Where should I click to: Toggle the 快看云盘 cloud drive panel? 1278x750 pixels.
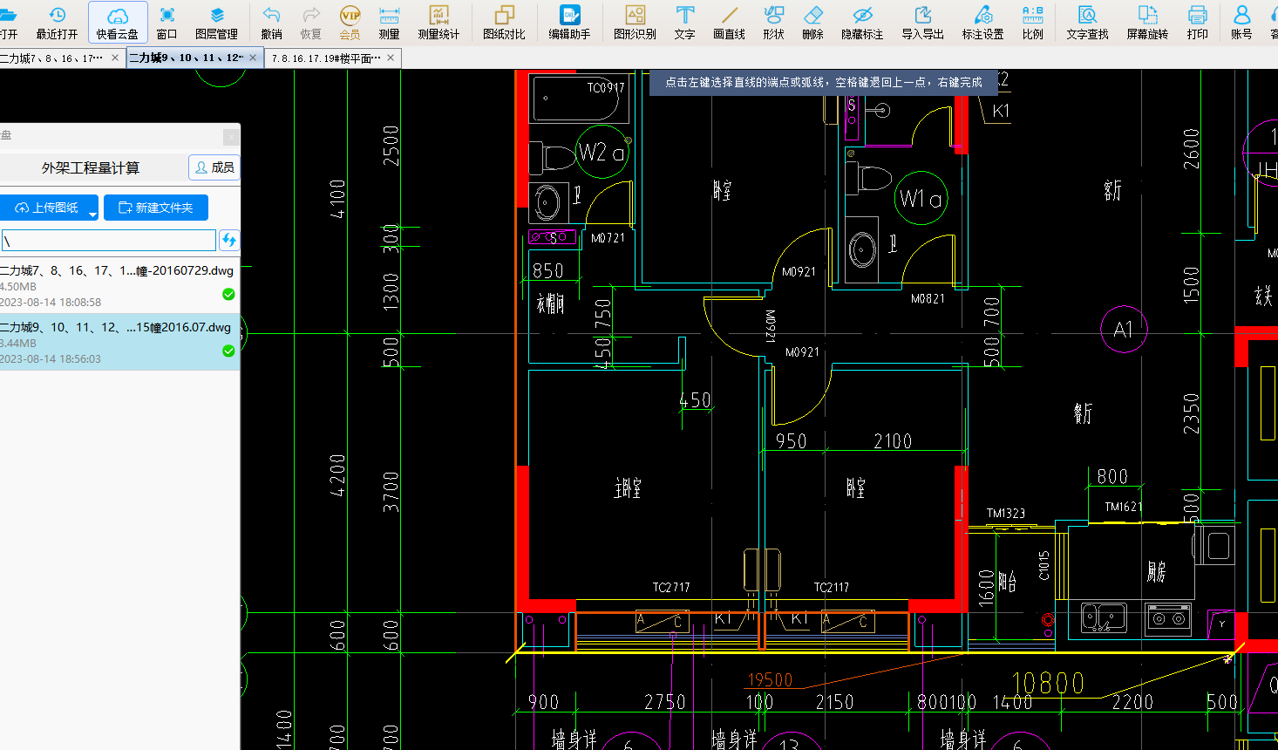(x=118, y=23)
